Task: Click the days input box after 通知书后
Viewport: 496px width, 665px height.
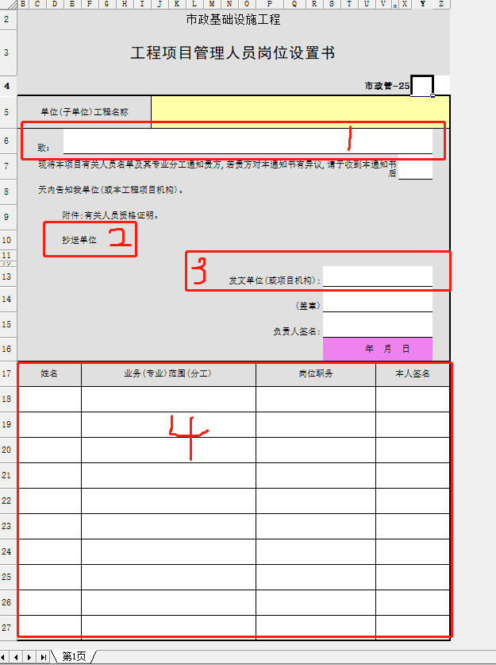Action: point(415,168)
